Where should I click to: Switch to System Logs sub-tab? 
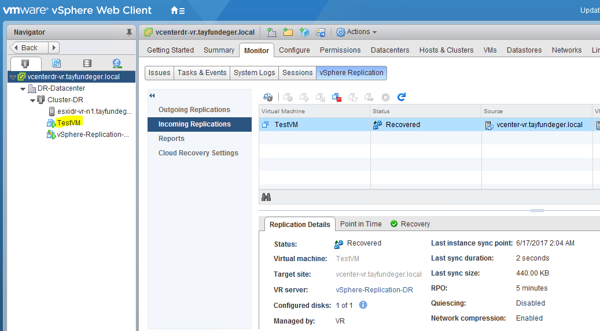255,73
